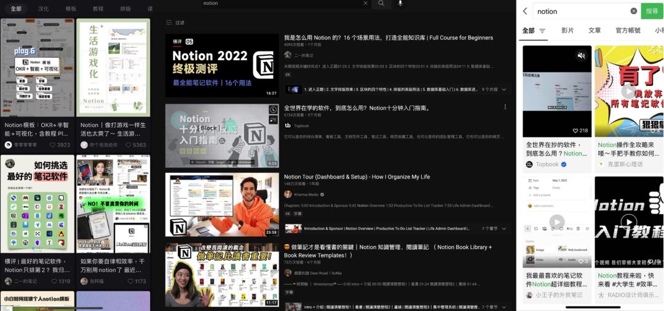This screenshot has width=664, height=311.
Task: Visit the Topbook channel logo on YouTube
Action: coord(288,126)
